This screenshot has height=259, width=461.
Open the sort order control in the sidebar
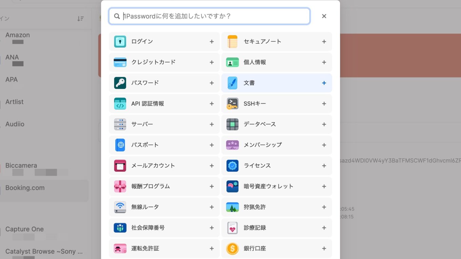[x=81, y=19]
